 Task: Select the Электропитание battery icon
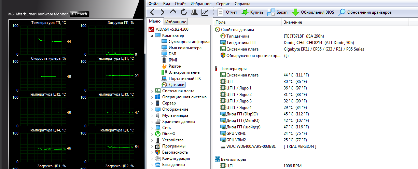tap(165, 72)
